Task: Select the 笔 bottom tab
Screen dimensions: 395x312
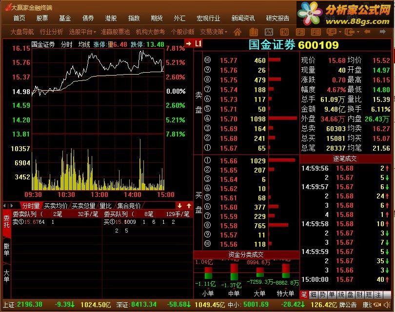Action: pyautogui.click(x=304, y=294)
